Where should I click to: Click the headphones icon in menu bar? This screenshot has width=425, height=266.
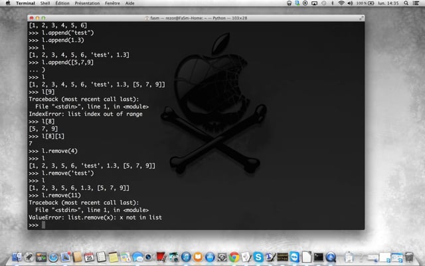coord(290,3)
